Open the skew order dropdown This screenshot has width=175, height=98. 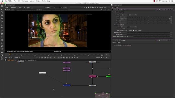point(122,25)
